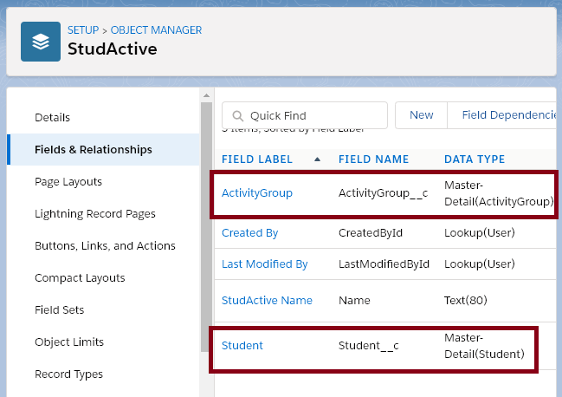Click the sidebar scroll up arrow

click(206, 95)
